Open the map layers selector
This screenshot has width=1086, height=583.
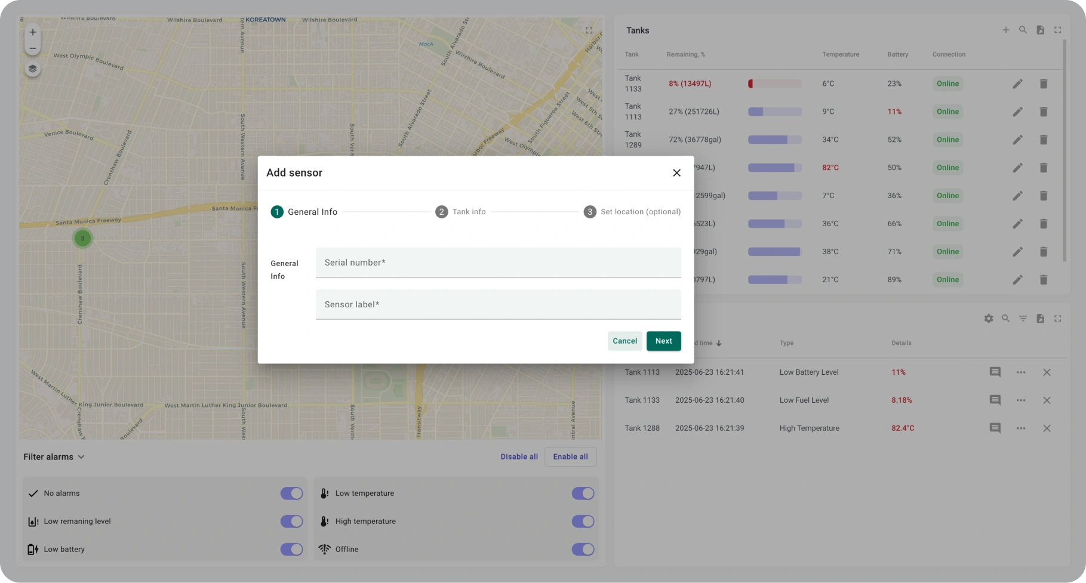[x=33, y=69]
